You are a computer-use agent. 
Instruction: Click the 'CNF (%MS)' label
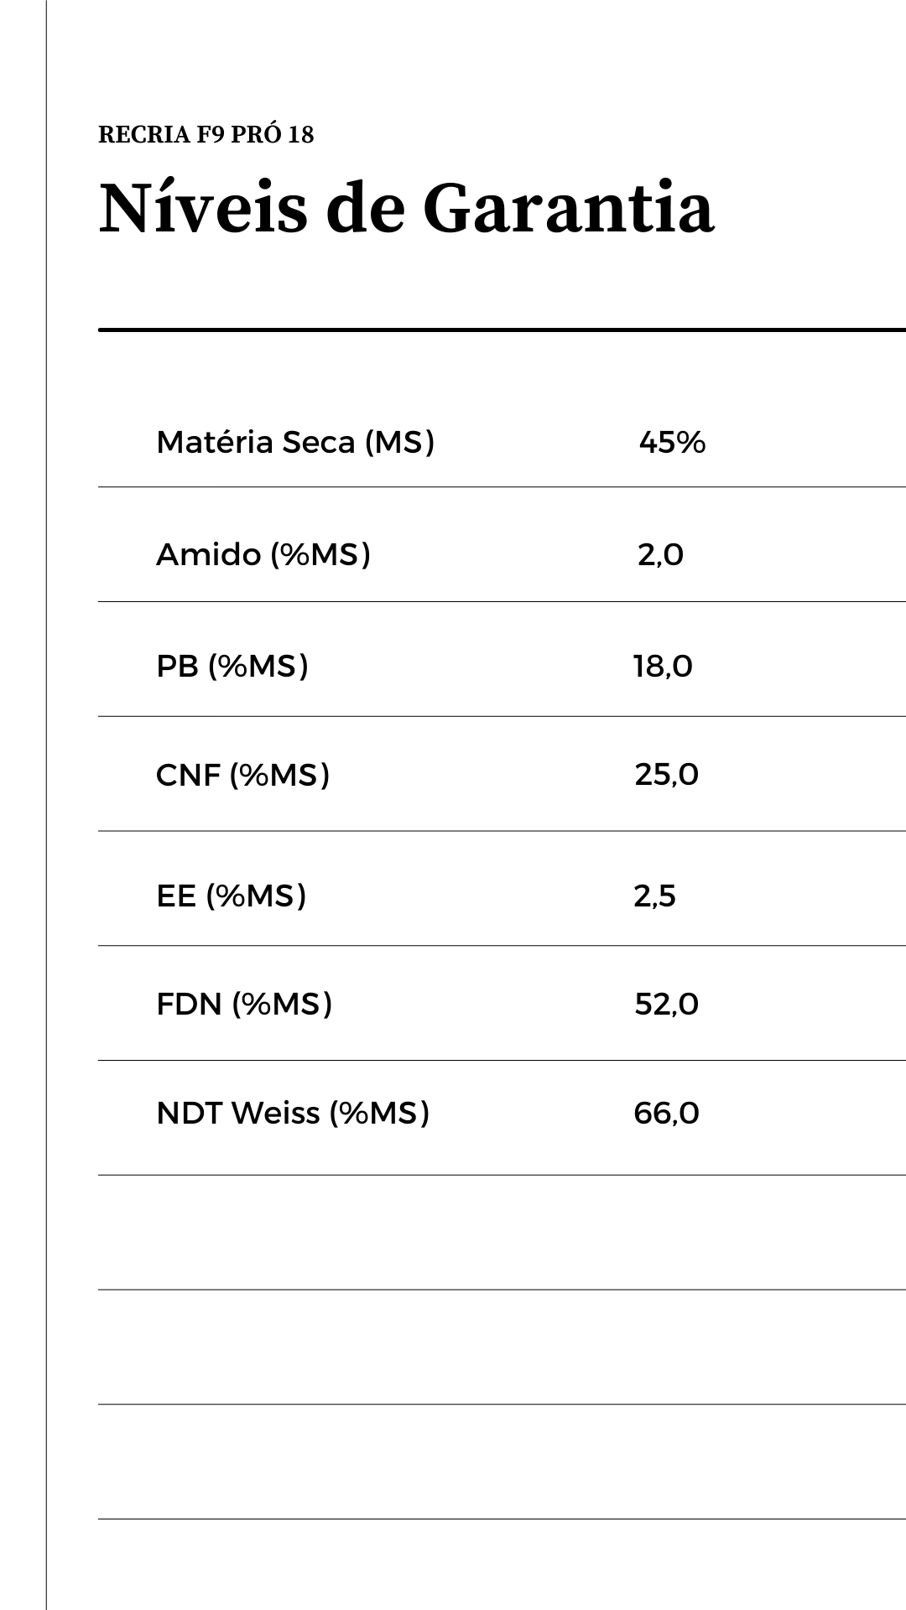pos(242,774)
